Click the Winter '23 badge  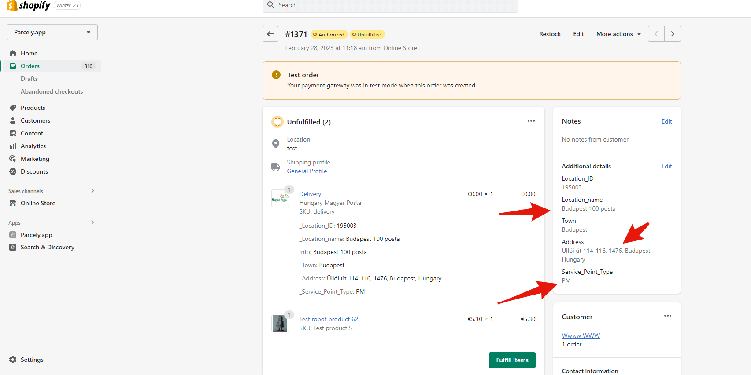pyautogui.click(x=67, y=5)
